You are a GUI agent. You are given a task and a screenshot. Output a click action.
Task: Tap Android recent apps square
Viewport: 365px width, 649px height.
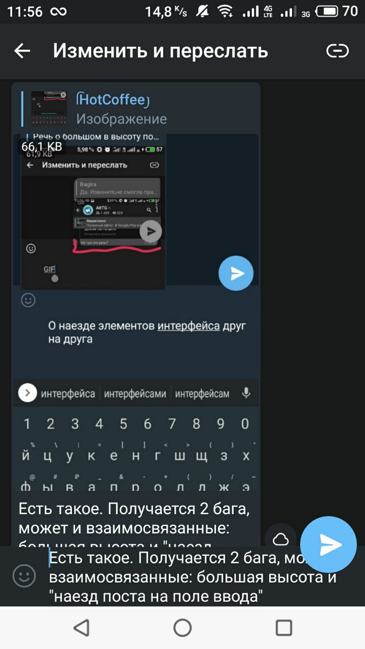[x=284, y=628]
